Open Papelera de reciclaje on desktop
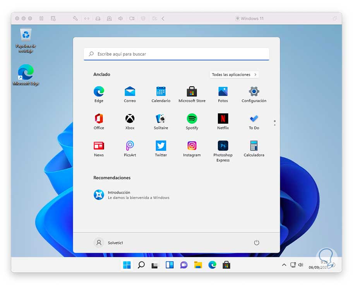353x290 pixels. click(x=26, y=40)
